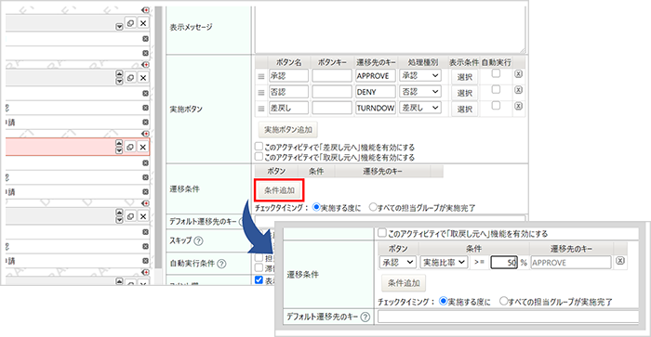
Task: Click the 実施ボタン追加 button
Action: [288, 130]
